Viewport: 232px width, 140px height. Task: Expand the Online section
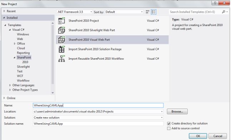(x=4, y=98)
